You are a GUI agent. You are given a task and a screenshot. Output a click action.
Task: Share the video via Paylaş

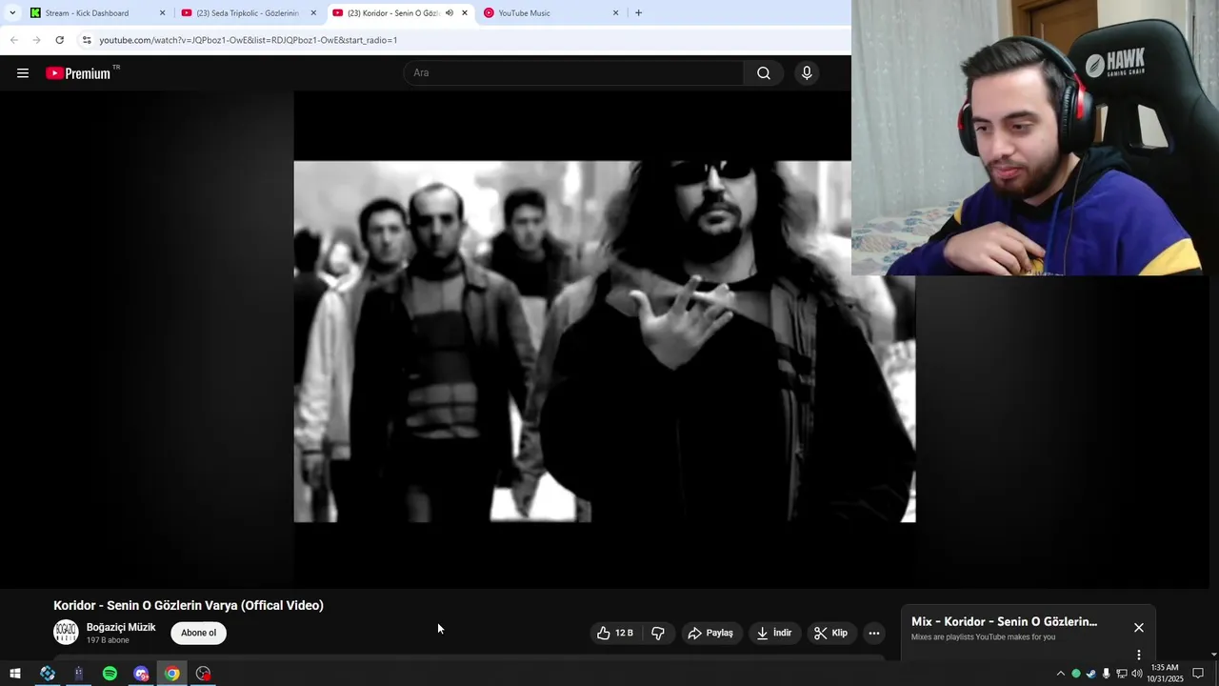click(710, 633)
